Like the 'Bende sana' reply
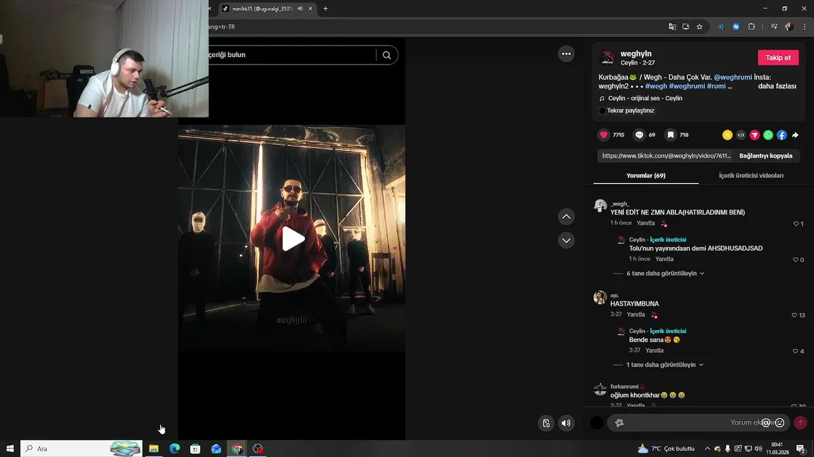 pos(796,351)
